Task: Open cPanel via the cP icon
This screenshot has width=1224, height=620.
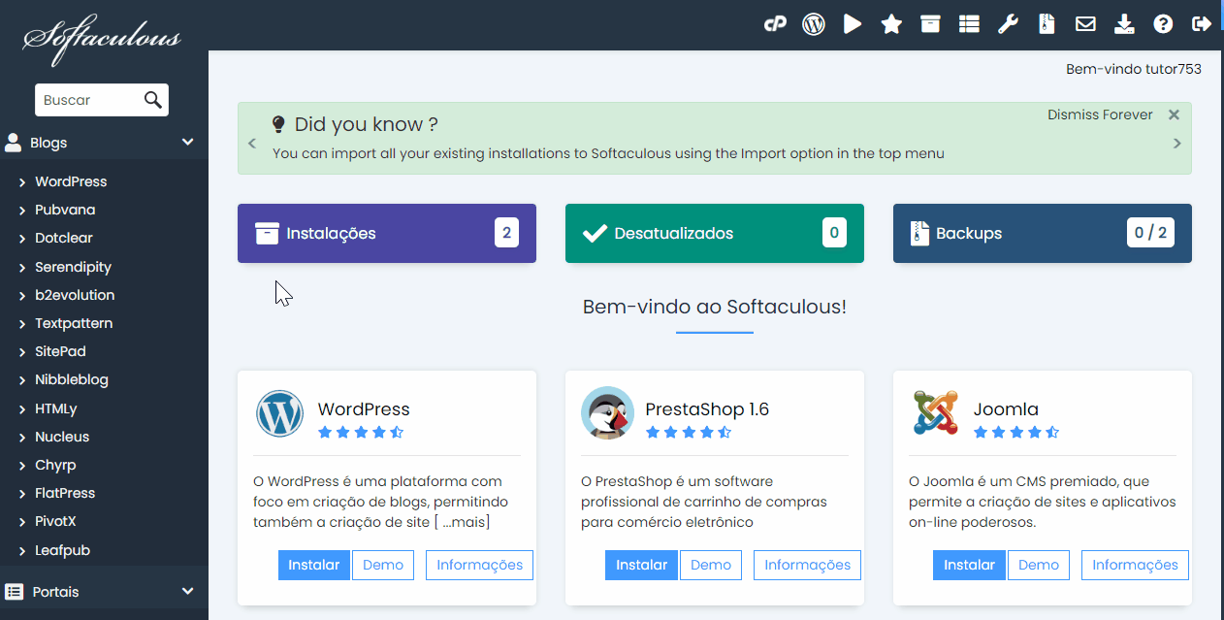Action: (x=775, y=24)
